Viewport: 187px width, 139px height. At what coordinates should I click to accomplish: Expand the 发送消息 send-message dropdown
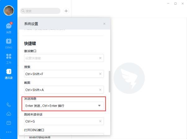point(64,106)
